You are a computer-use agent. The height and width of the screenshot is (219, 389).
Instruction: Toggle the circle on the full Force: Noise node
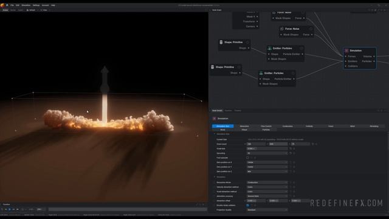click(311, 29)
